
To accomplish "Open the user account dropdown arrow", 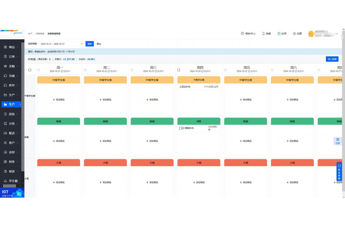I will (x=337, y=34).
